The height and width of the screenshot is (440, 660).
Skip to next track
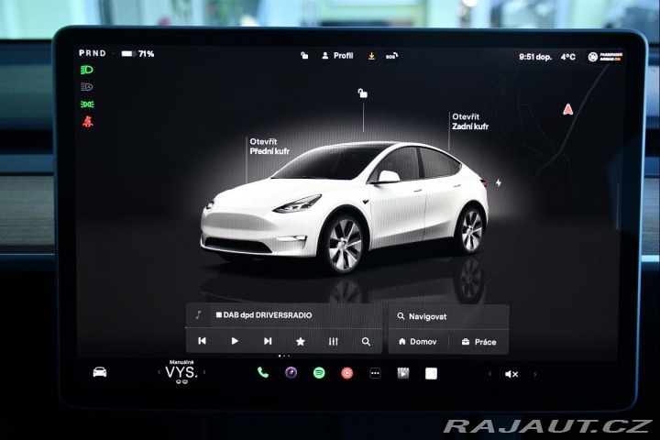[x=268, y=341]
